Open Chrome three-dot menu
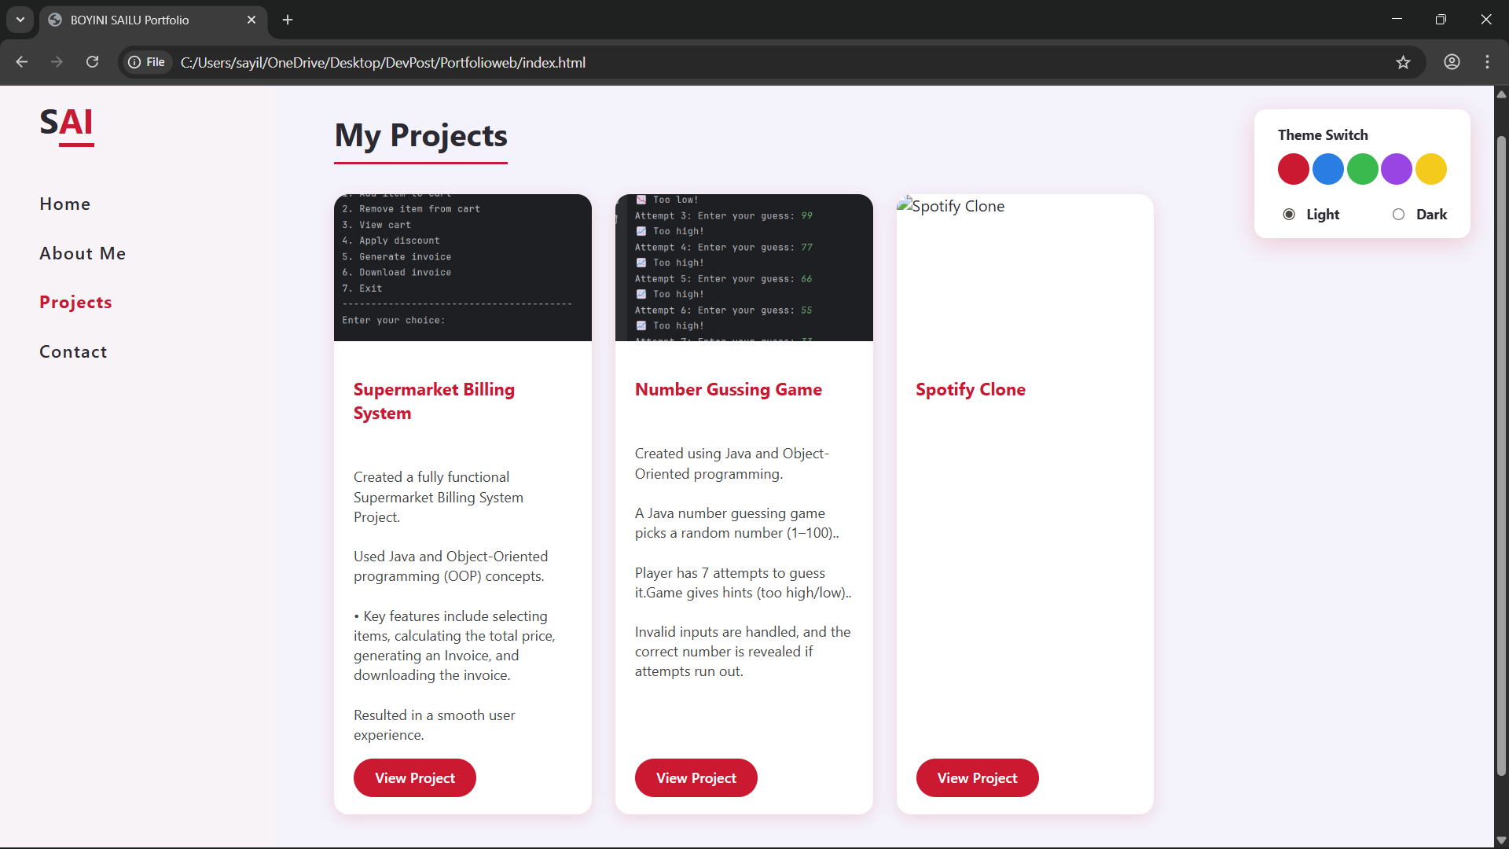Screen dimensions: 1509x849 tap(1487, 62)
